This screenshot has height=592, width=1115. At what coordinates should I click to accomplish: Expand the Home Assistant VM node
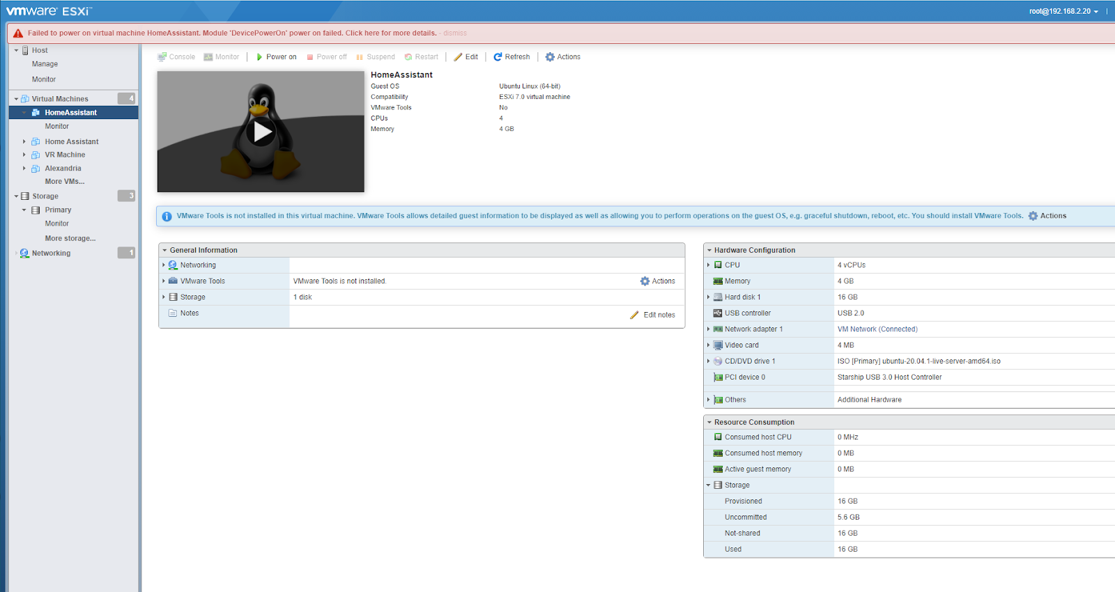point(24,142)
